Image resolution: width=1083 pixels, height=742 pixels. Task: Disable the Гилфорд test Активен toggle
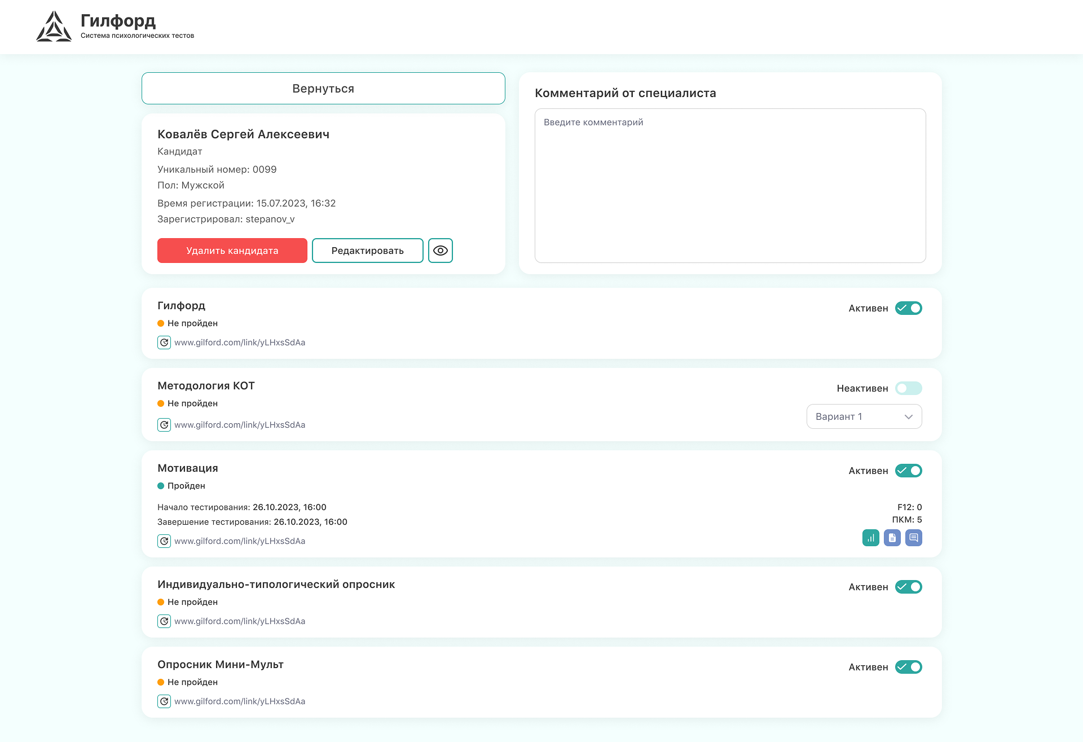tap(908, 308)
